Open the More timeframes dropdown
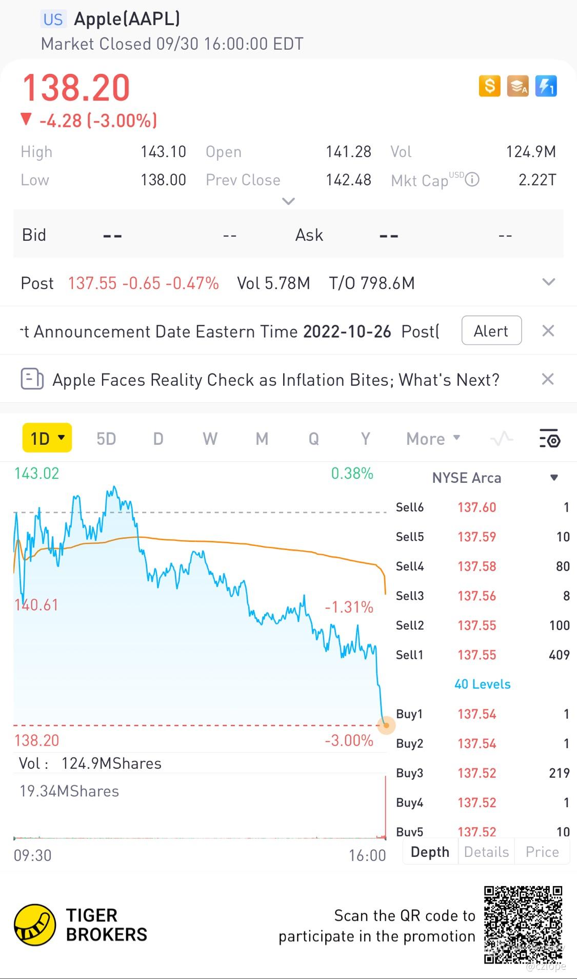Viewport: 577px width, 979px height. (433, 439)
